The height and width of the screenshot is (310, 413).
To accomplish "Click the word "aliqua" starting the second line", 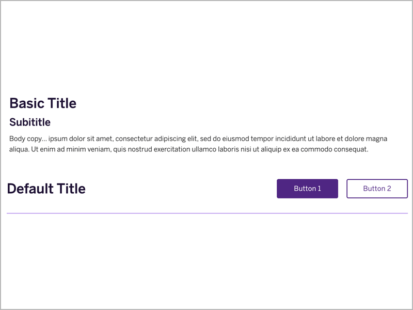I will coord(19,149).
